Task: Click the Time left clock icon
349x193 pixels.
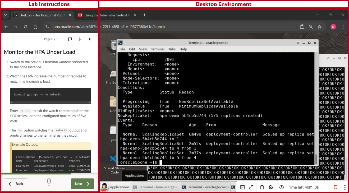Action: click(282, 187)
